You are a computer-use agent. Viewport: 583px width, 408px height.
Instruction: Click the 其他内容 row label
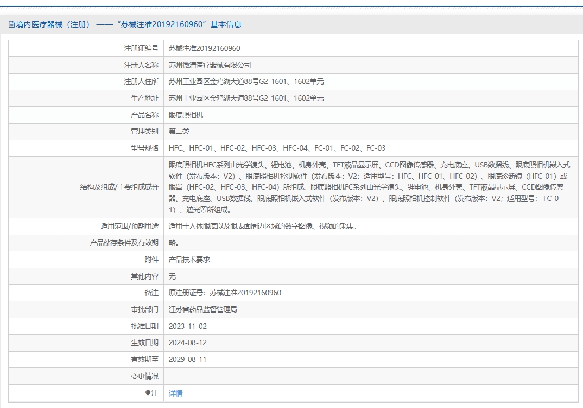(x=144, y=276)
